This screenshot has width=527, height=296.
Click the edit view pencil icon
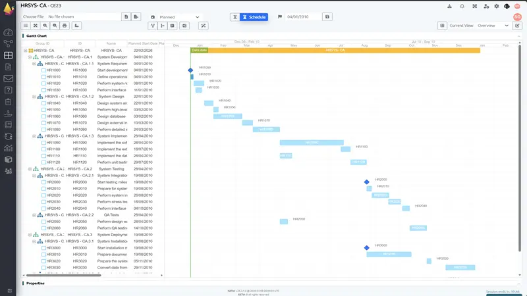click(x=517, y=26)
